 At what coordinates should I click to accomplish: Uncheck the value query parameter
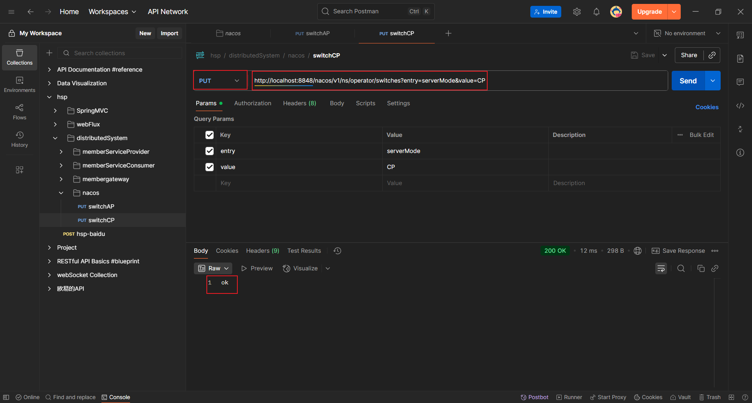point(210,167)
